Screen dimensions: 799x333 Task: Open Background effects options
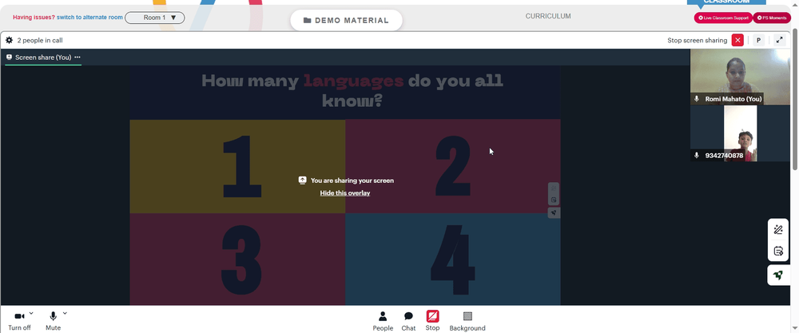(467, 321)
